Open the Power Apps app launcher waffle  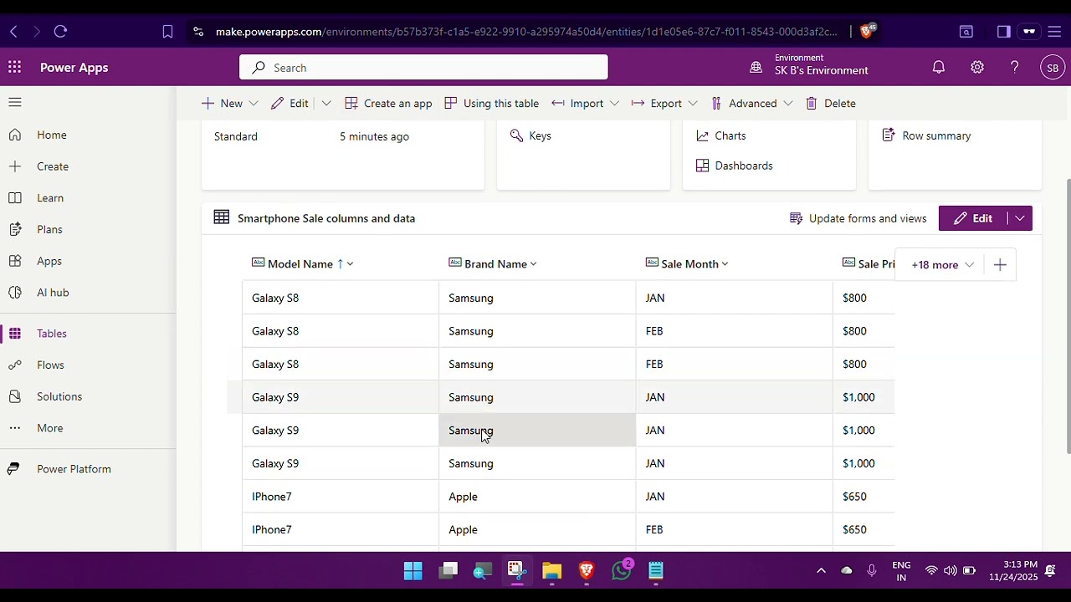point(14,68)
